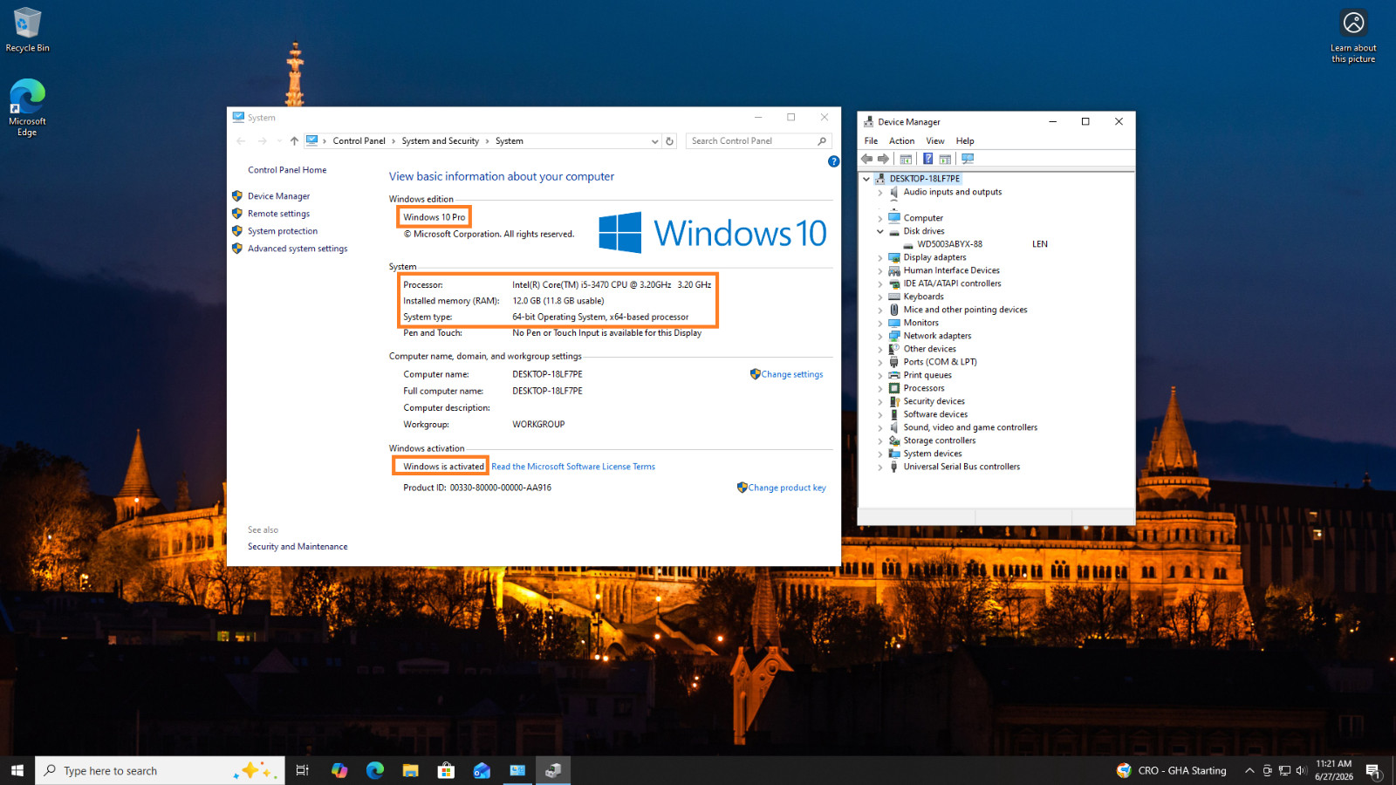Click the search magnifier in Search Control Panel box
This screenshot has width=1396, height=785.
(x=822, y=141)
